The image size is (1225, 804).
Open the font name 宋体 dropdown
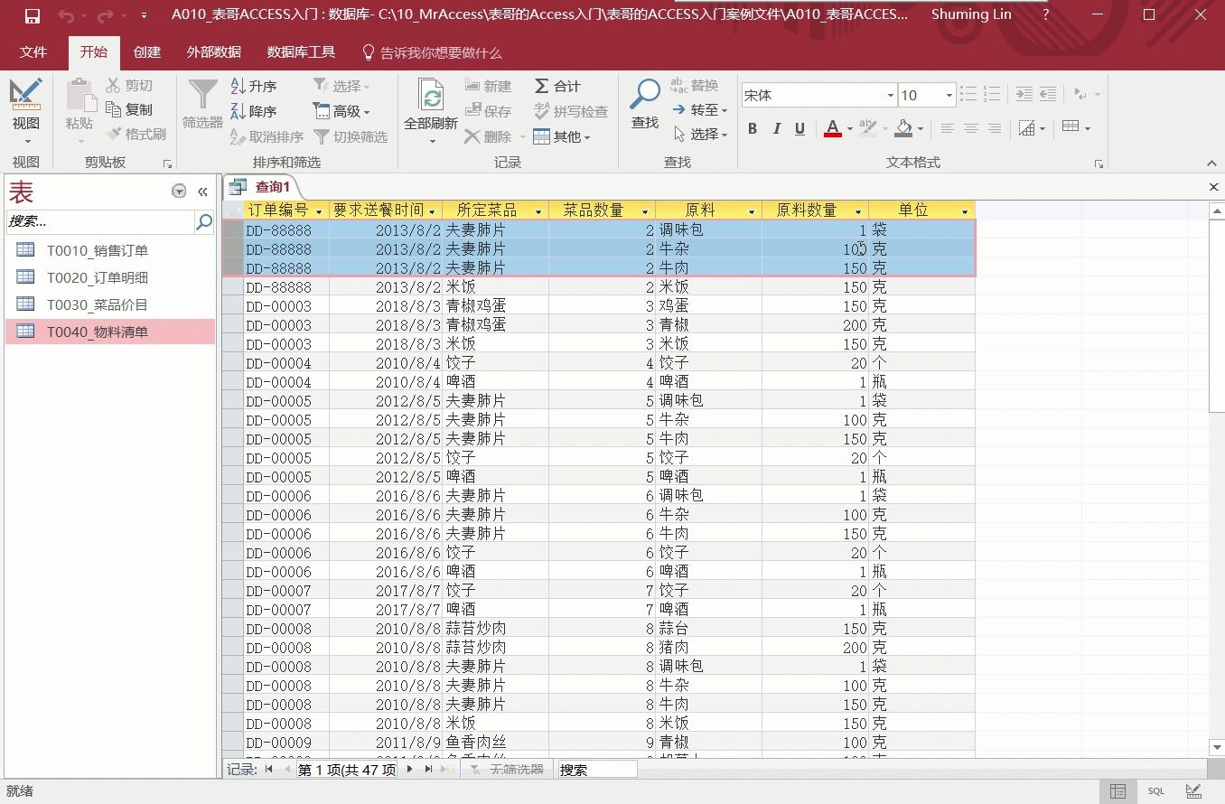point(890,95)
